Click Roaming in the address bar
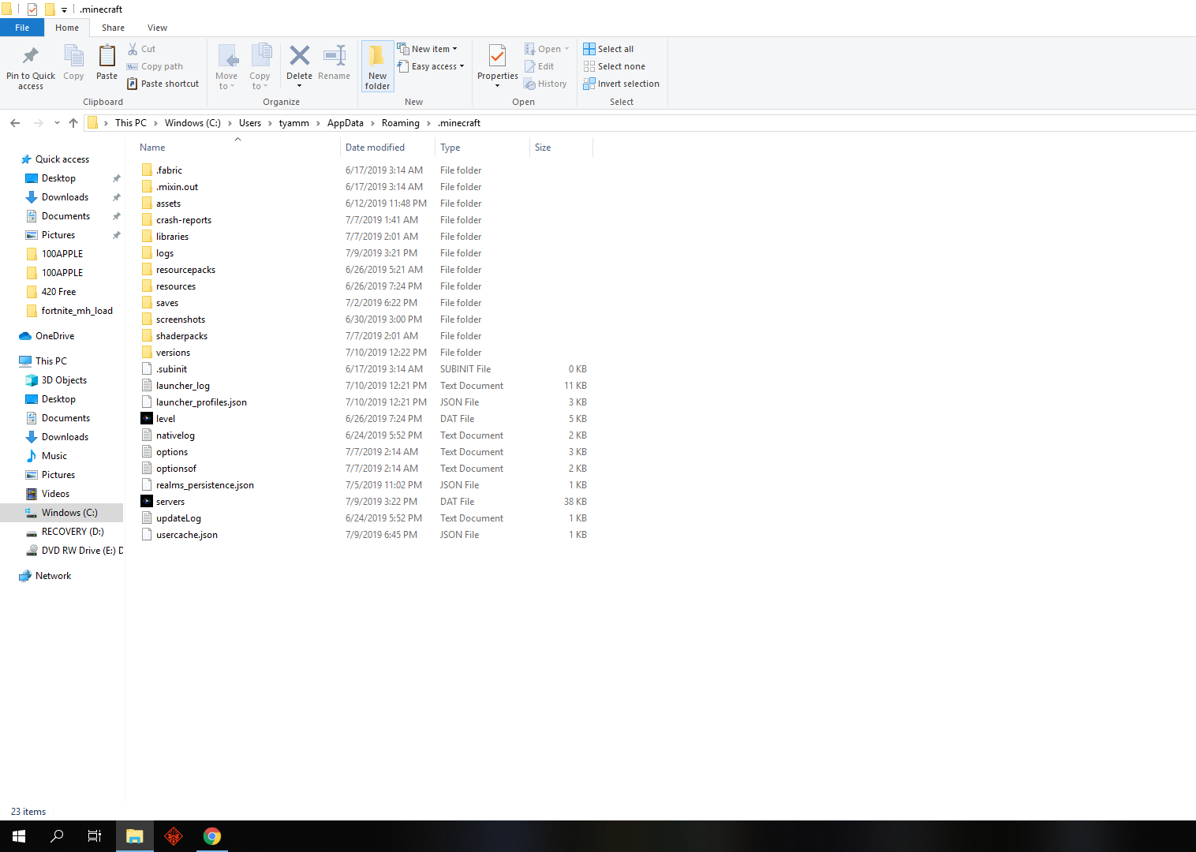 (x=401, y=123)
